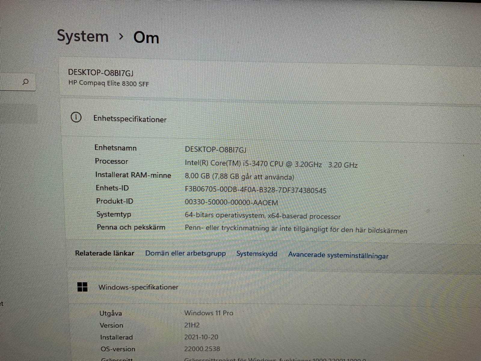481x361 pixels.
Task: Go back to System via breadcrumb
Action: 83,36
